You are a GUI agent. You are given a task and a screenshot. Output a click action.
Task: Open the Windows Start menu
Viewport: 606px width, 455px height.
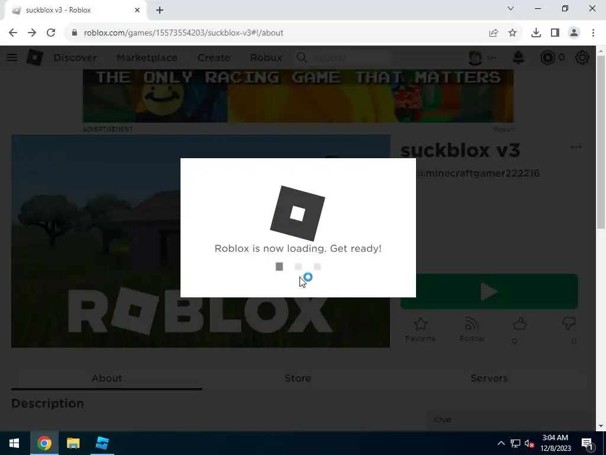[14, 443]
